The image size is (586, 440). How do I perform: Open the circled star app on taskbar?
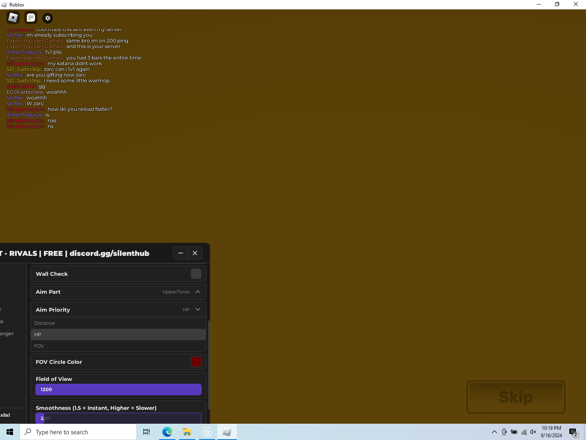pyautogui.click(x=207, y=432)
